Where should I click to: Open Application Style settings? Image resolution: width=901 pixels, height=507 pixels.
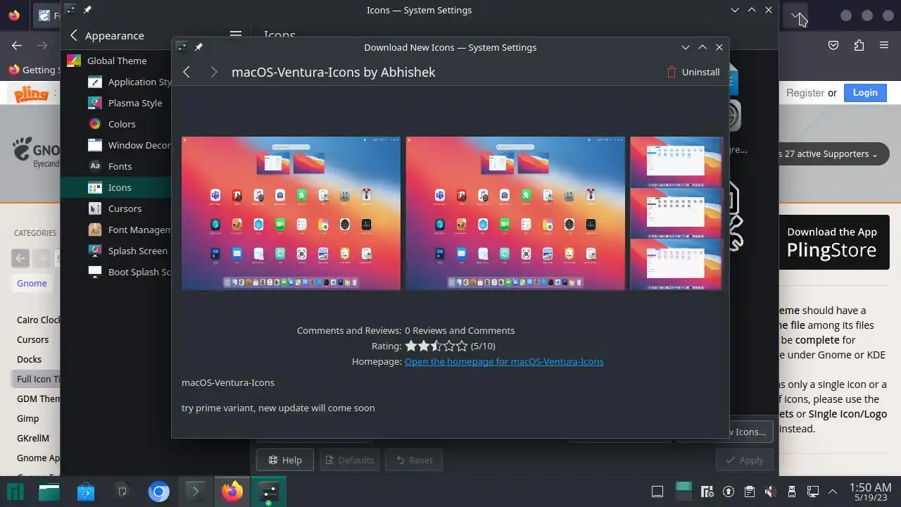(x=117, y=82)
